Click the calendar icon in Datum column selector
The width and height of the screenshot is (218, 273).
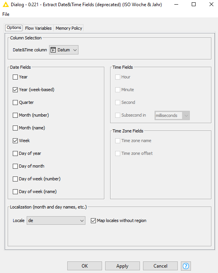click(x=53, y=50)
